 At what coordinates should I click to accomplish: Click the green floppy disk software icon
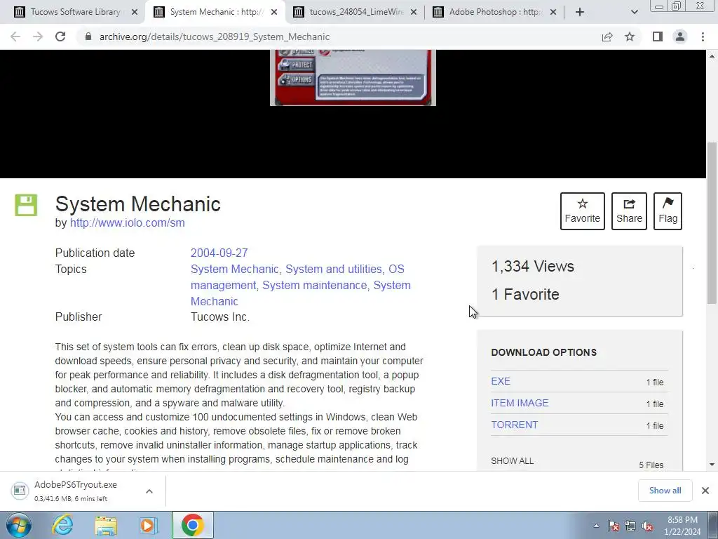[26, 205]
